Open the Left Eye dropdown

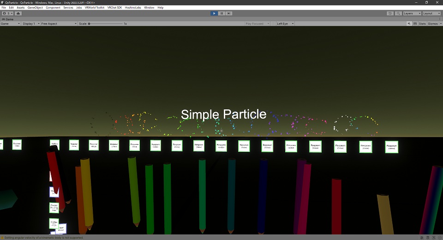(x=285, y=24)
